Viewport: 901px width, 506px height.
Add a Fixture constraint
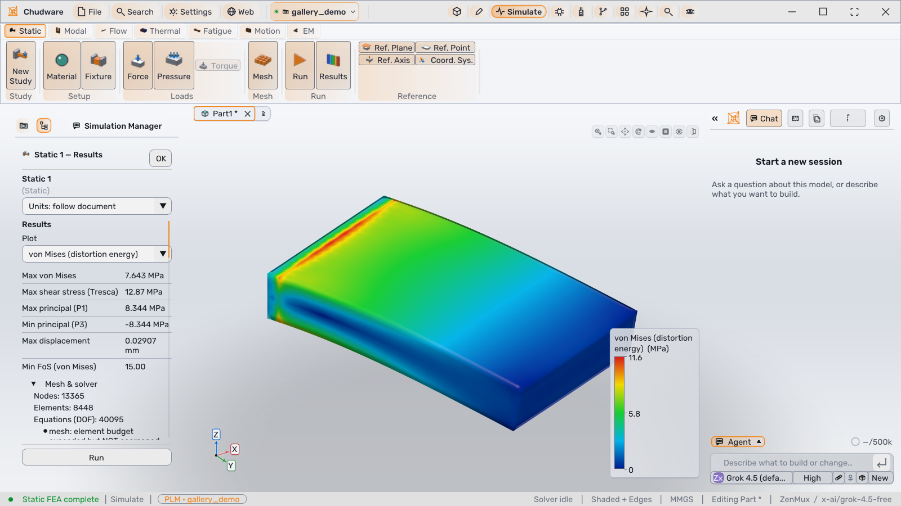(x=99, y=65)
